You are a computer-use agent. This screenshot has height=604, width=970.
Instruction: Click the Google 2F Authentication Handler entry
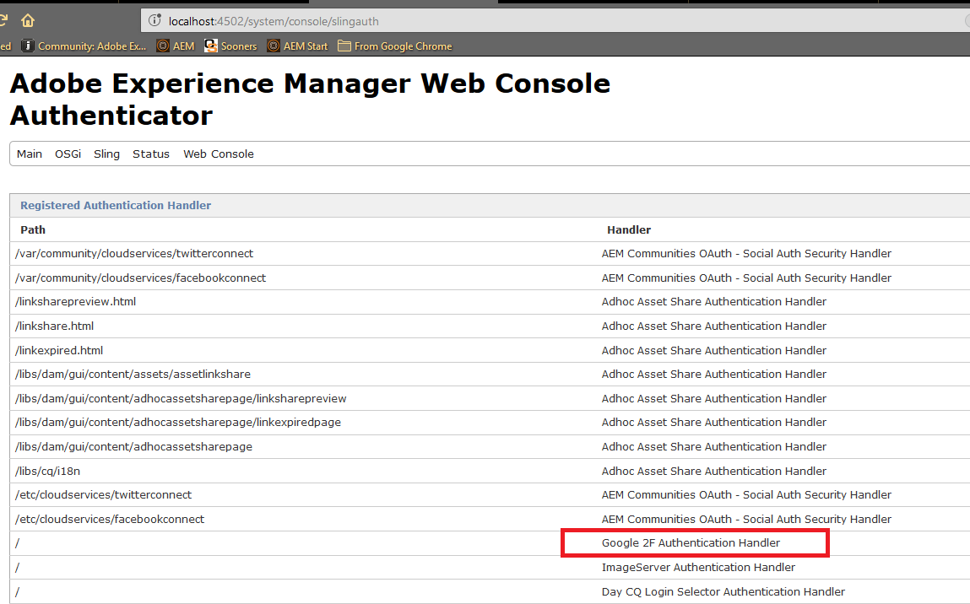coord(691,543)
